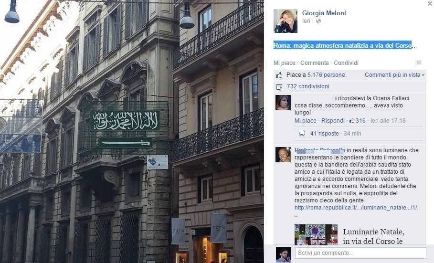This screenshot has width=434, height=263.
Task: Click the Scrivi un commento input field
Action: point(360,253)
